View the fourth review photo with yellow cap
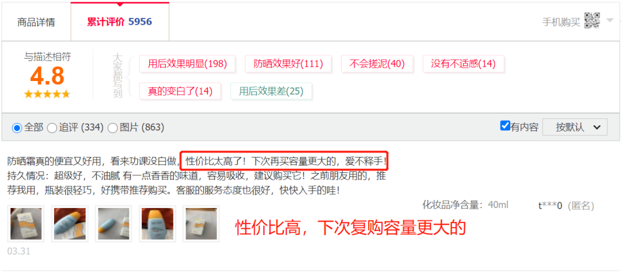The width and height of the screenshot is (622, 273). [157, 224]
